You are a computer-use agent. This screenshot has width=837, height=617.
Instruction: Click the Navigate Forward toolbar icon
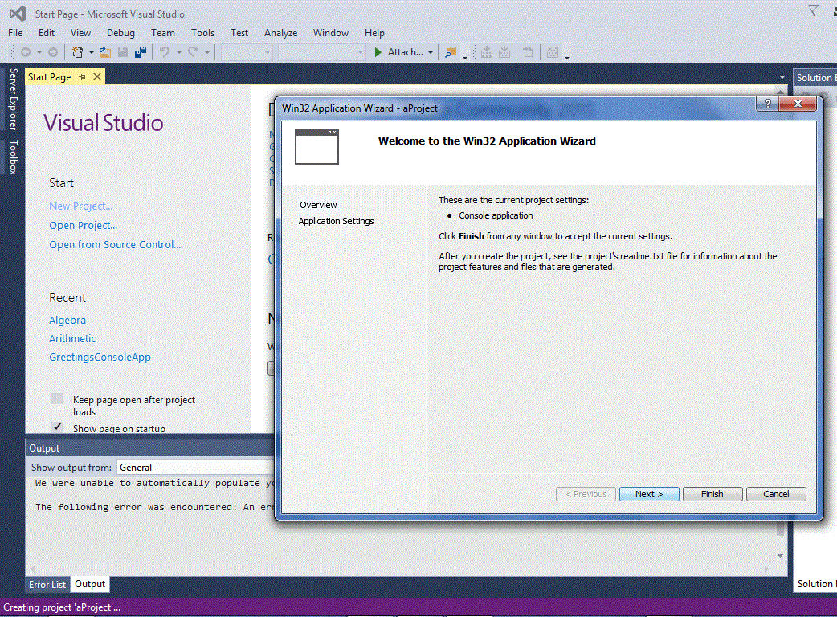pyautogui.click(x=53, y=51)
